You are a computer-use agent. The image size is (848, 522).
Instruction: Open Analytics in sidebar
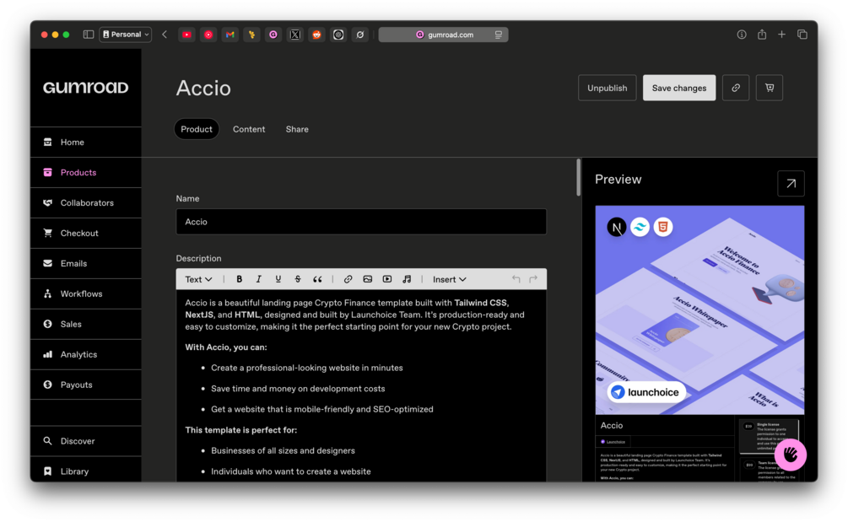click(86, 354)
